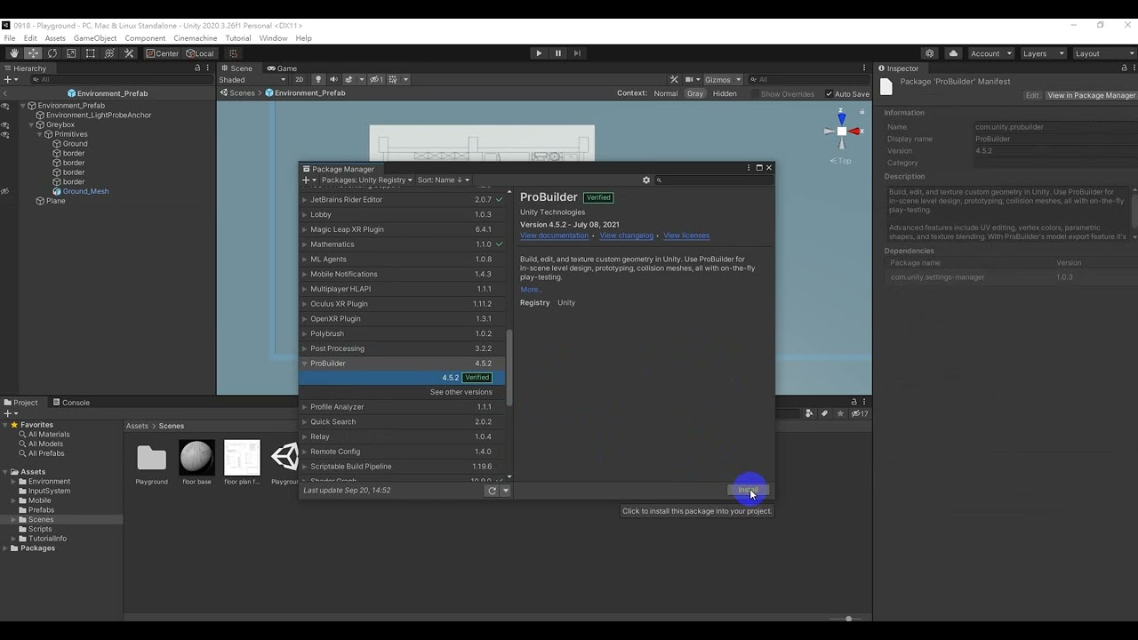Select the Scale tool
The image size is (1138, 640).
coord(71,53)
